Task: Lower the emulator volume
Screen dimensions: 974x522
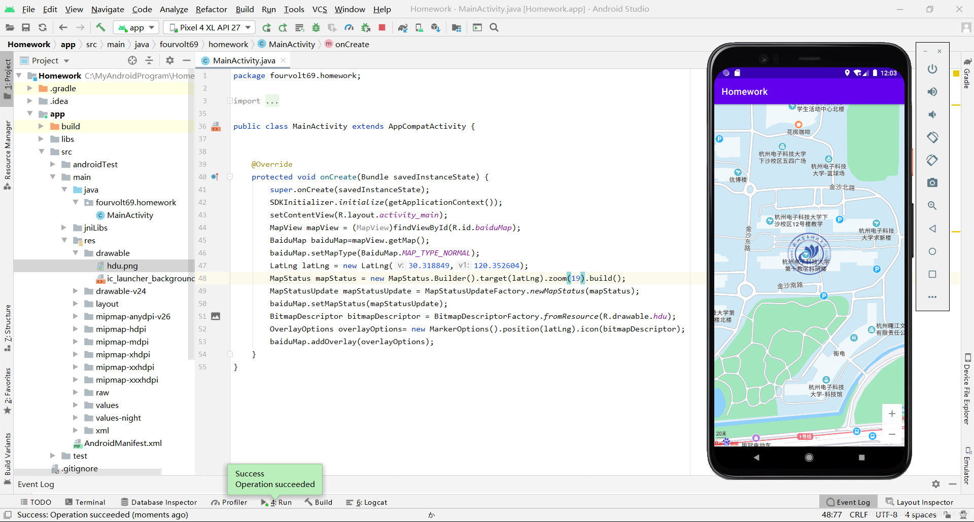Action: pos(932,115)
